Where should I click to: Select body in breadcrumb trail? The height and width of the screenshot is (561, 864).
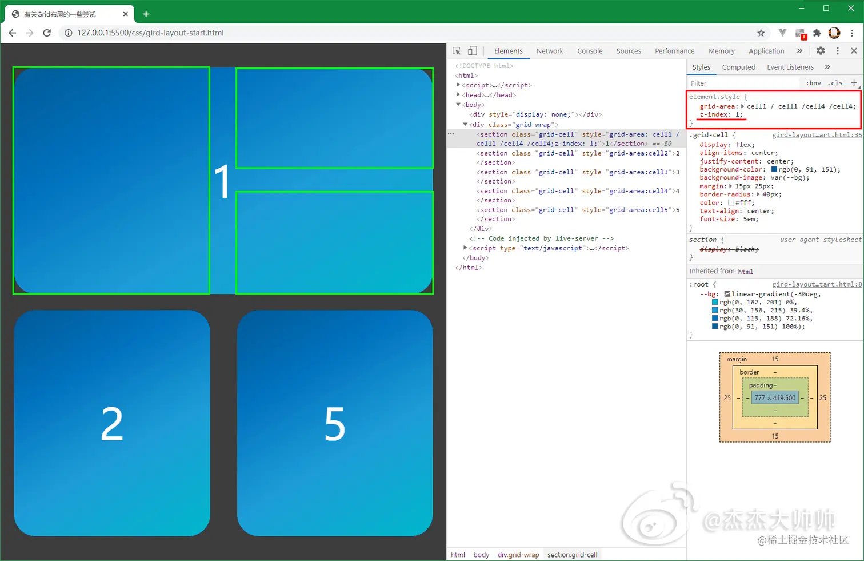click(481, 555)
